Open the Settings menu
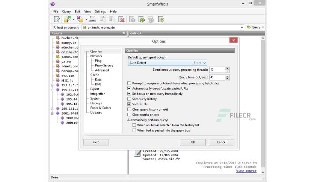This screenshot has height=182, width=314. 100,11
